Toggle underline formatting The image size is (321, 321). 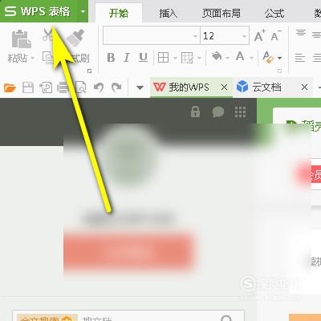pos(143,58)
